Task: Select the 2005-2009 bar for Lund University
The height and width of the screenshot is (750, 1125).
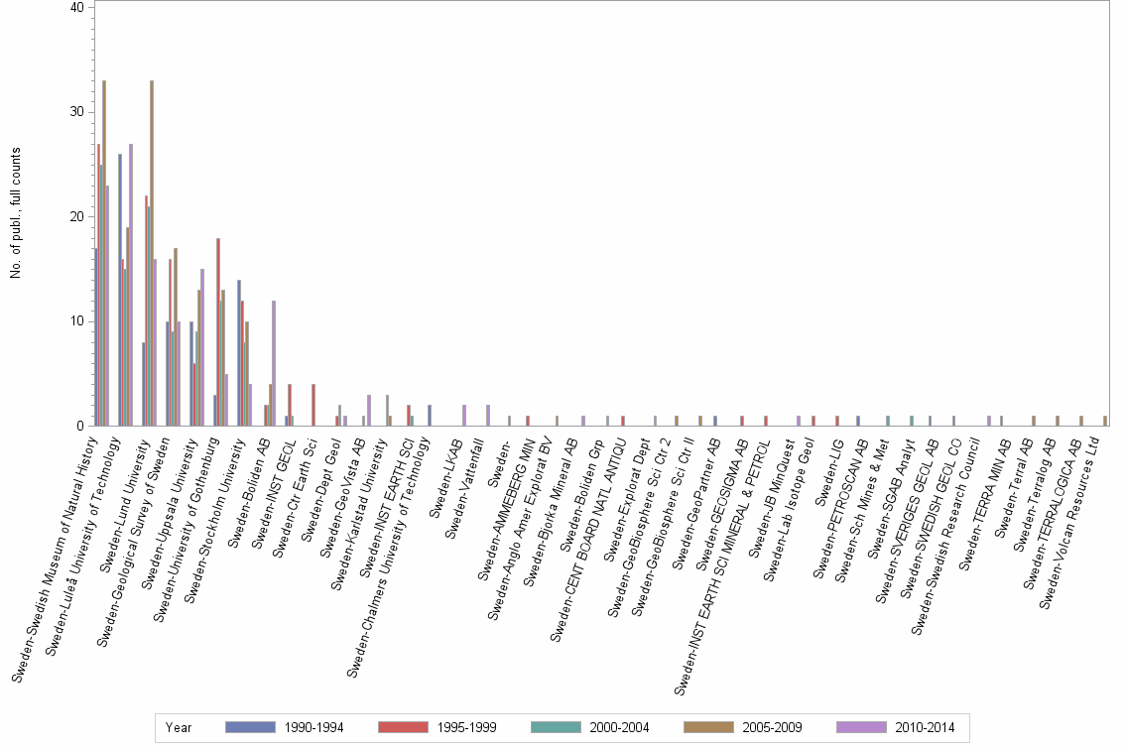Action: [x=152, y=248]
